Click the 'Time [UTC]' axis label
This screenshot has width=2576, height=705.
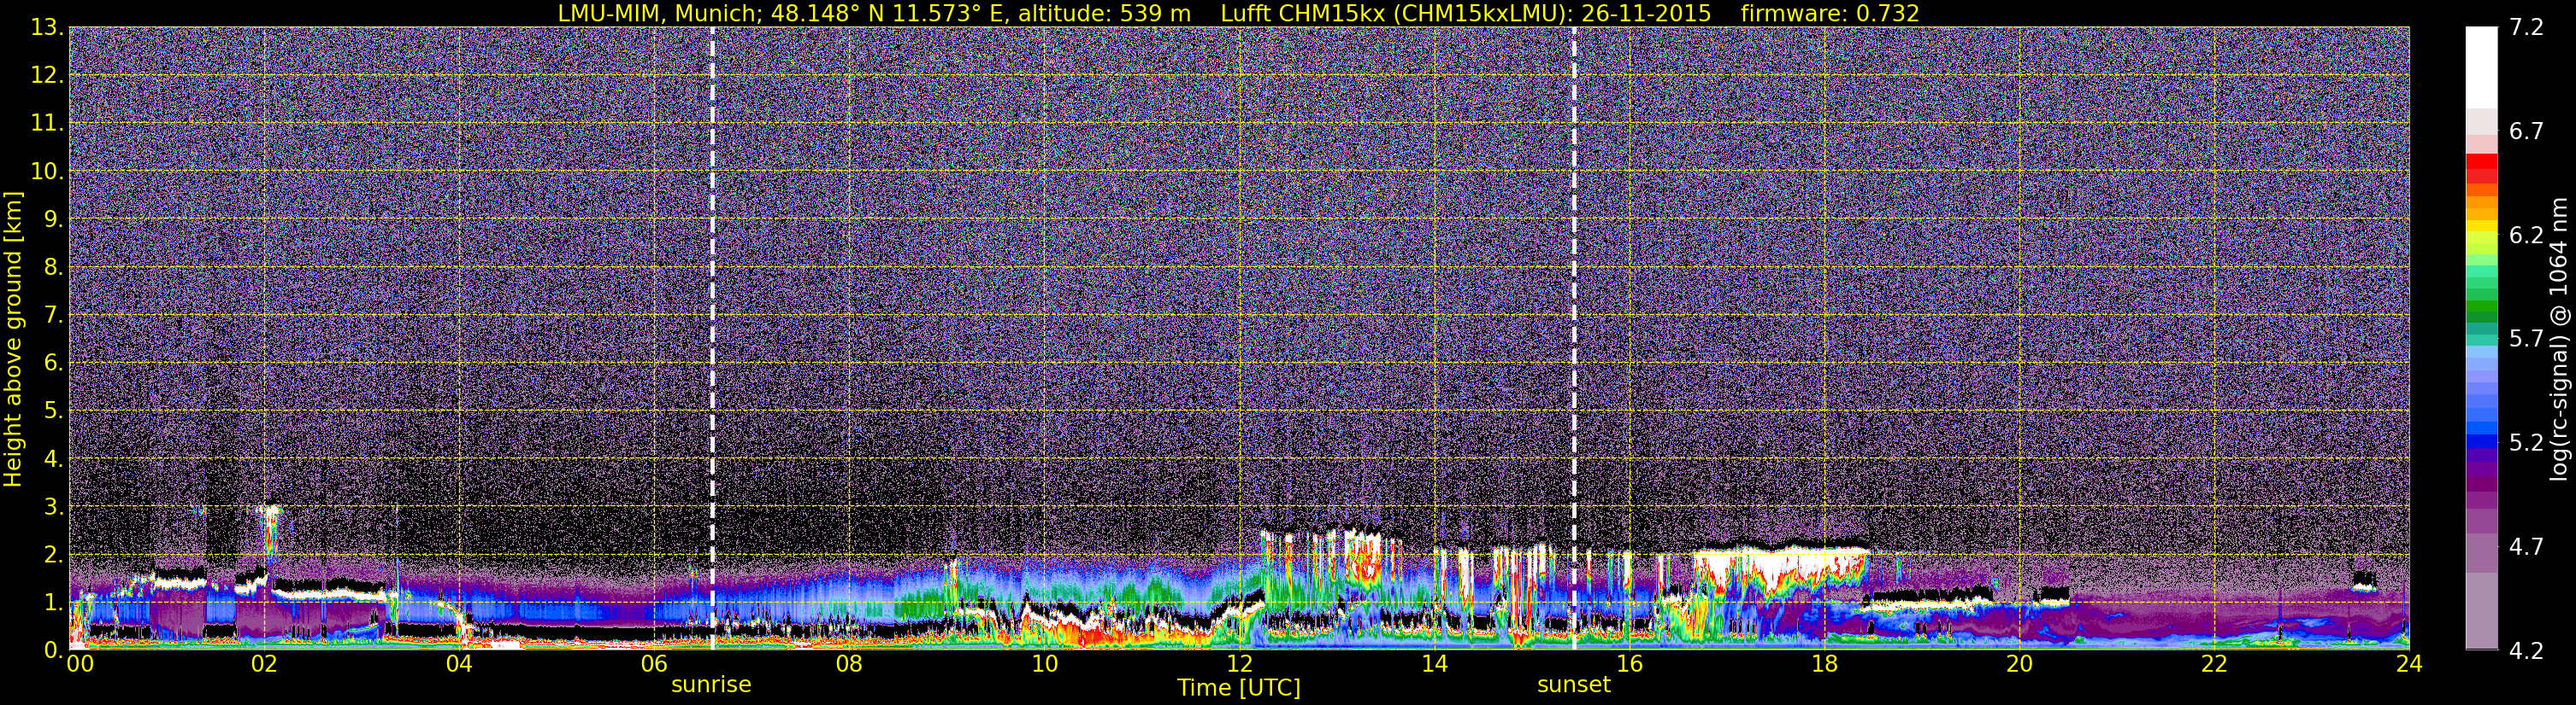click(1239, 688)
